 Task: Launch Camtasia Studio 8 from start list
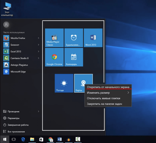point(21,58)
